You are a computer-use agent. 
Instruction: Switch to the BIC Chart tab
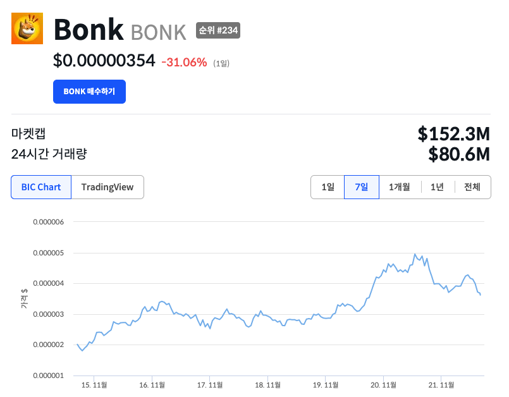[41, 187]
